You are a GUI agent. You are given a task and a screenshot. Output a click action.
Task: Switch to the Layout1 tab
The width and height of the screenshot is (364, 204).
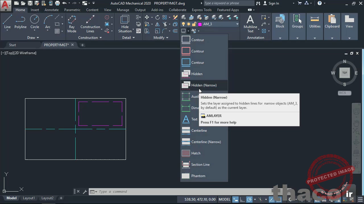(x=28, y=198)
